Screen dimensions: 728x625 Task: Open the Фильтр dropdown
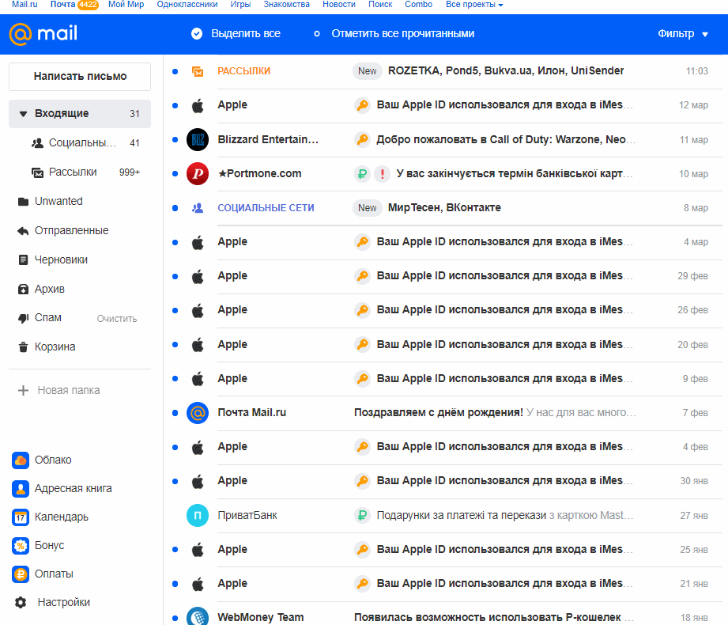tap(682, 33)
